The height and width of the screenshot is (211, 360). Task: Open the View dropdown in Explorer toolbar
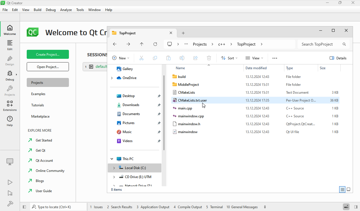[x=254, y=58]
